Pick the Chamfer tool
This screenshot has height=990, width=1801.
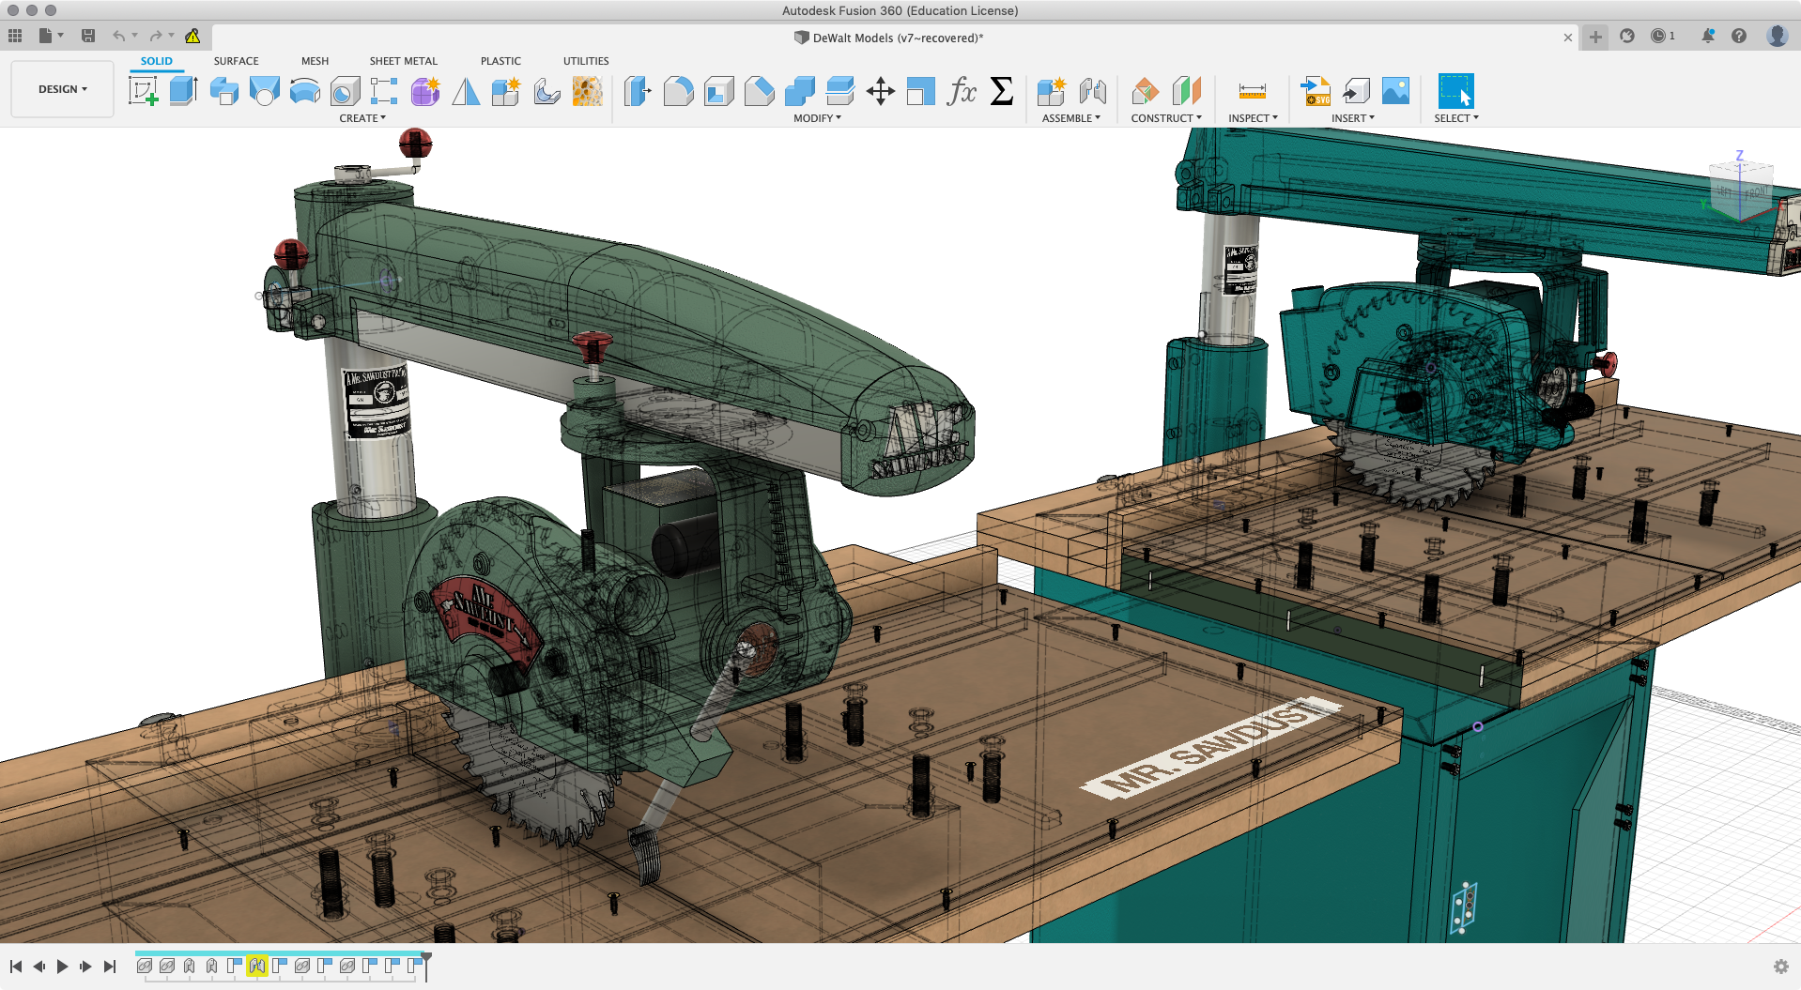(759, 91)
